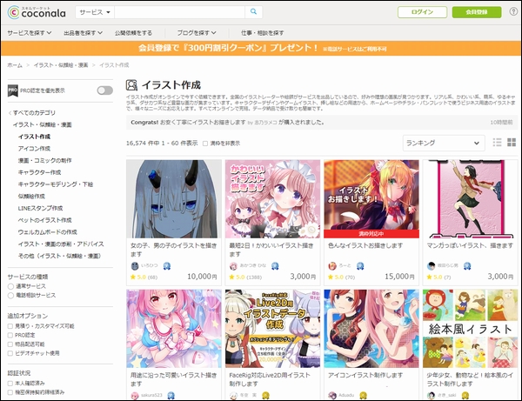Image resolution: width=522 pixels, height=401 pixels.
Task: Select LINEスタンプ作成 category
Action: pyautogui.click(x=40, y=208)
